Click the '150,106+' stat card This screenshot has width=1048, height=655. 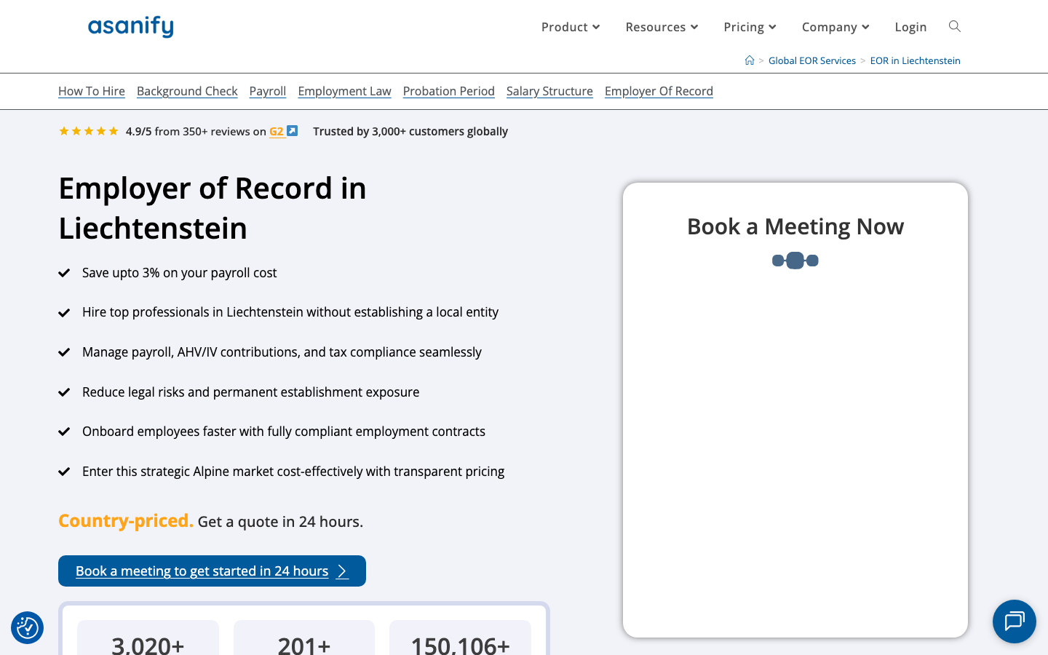tap(460, 638)
